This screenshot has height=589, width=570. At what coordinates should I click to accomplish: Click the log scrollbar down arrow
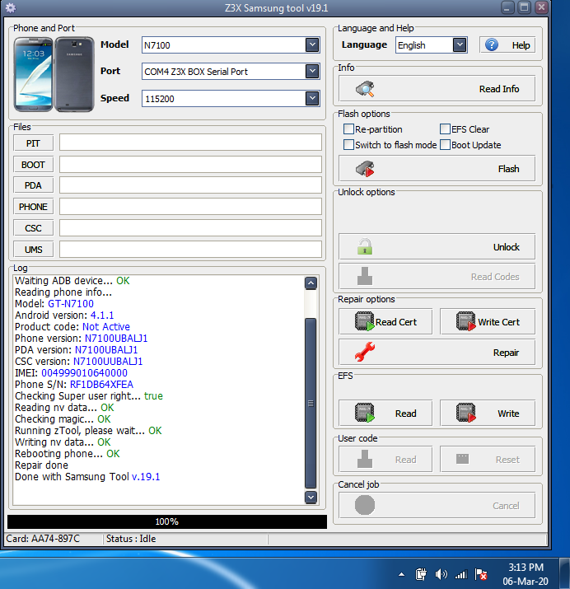[311, 497]
